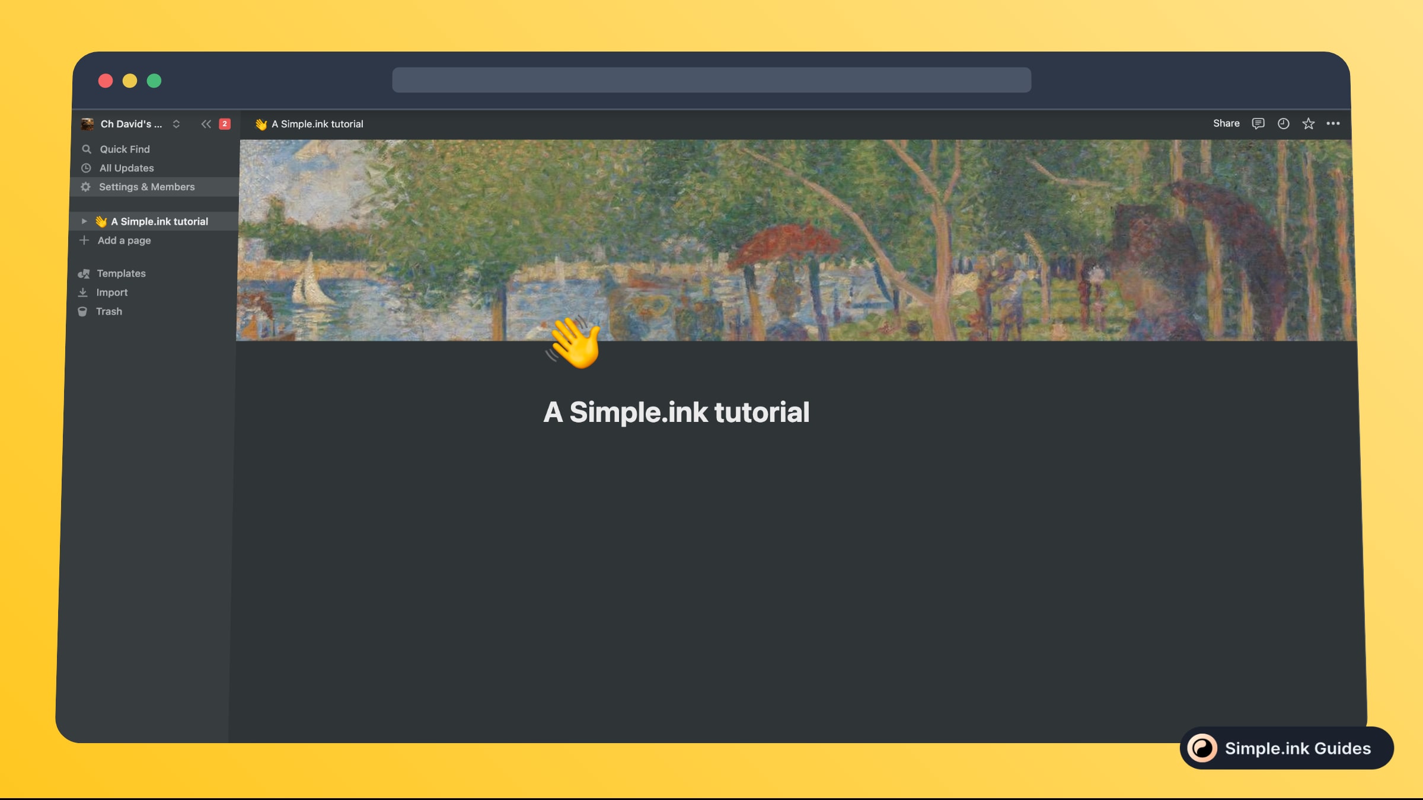Click the browser address bar
The width and height of the screenshot is (1423, 800).
(x=711, y=79)
